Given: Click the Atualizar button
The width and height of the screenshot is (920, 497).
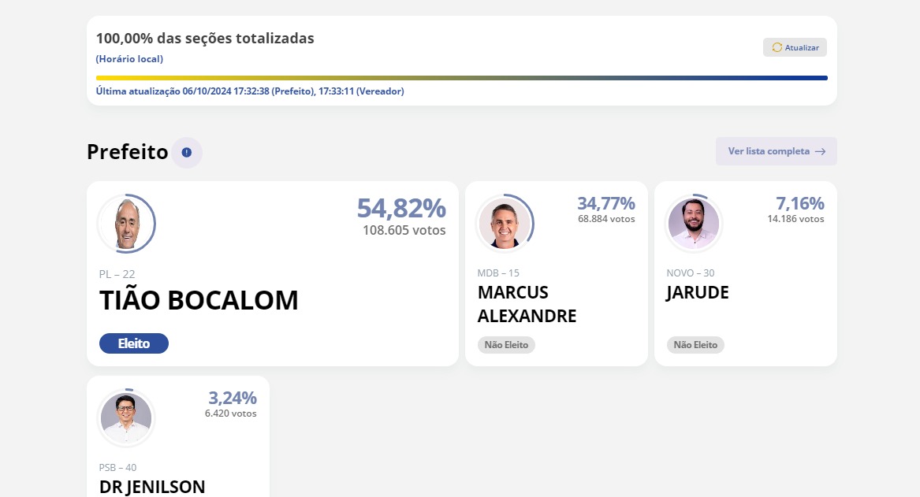Looking at the screenshot, I should point(795,47).
